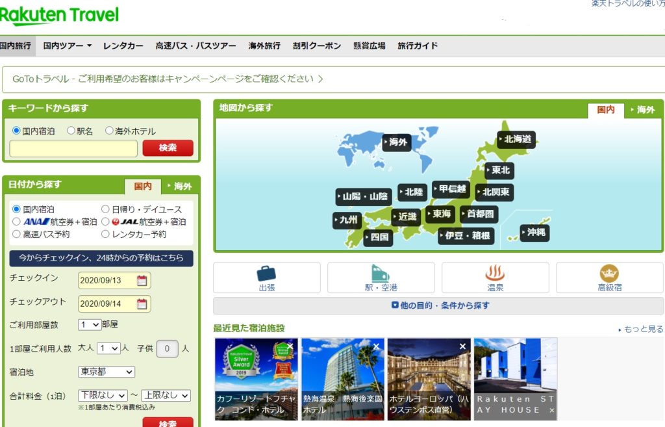Open the 懸賞広場 menu item
Viewport: 665px width, 427px height.
[x=370, y=46]
